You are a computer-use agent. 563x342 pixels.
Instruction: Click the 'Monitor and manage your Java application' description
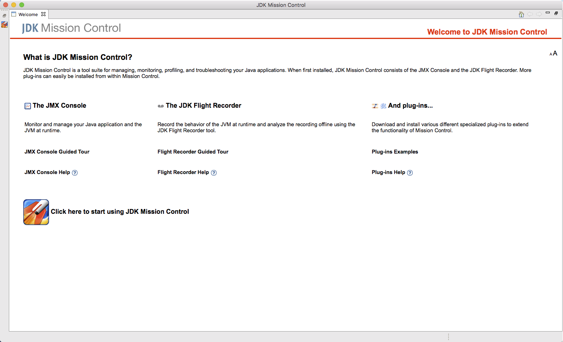(x=83, y=127)
